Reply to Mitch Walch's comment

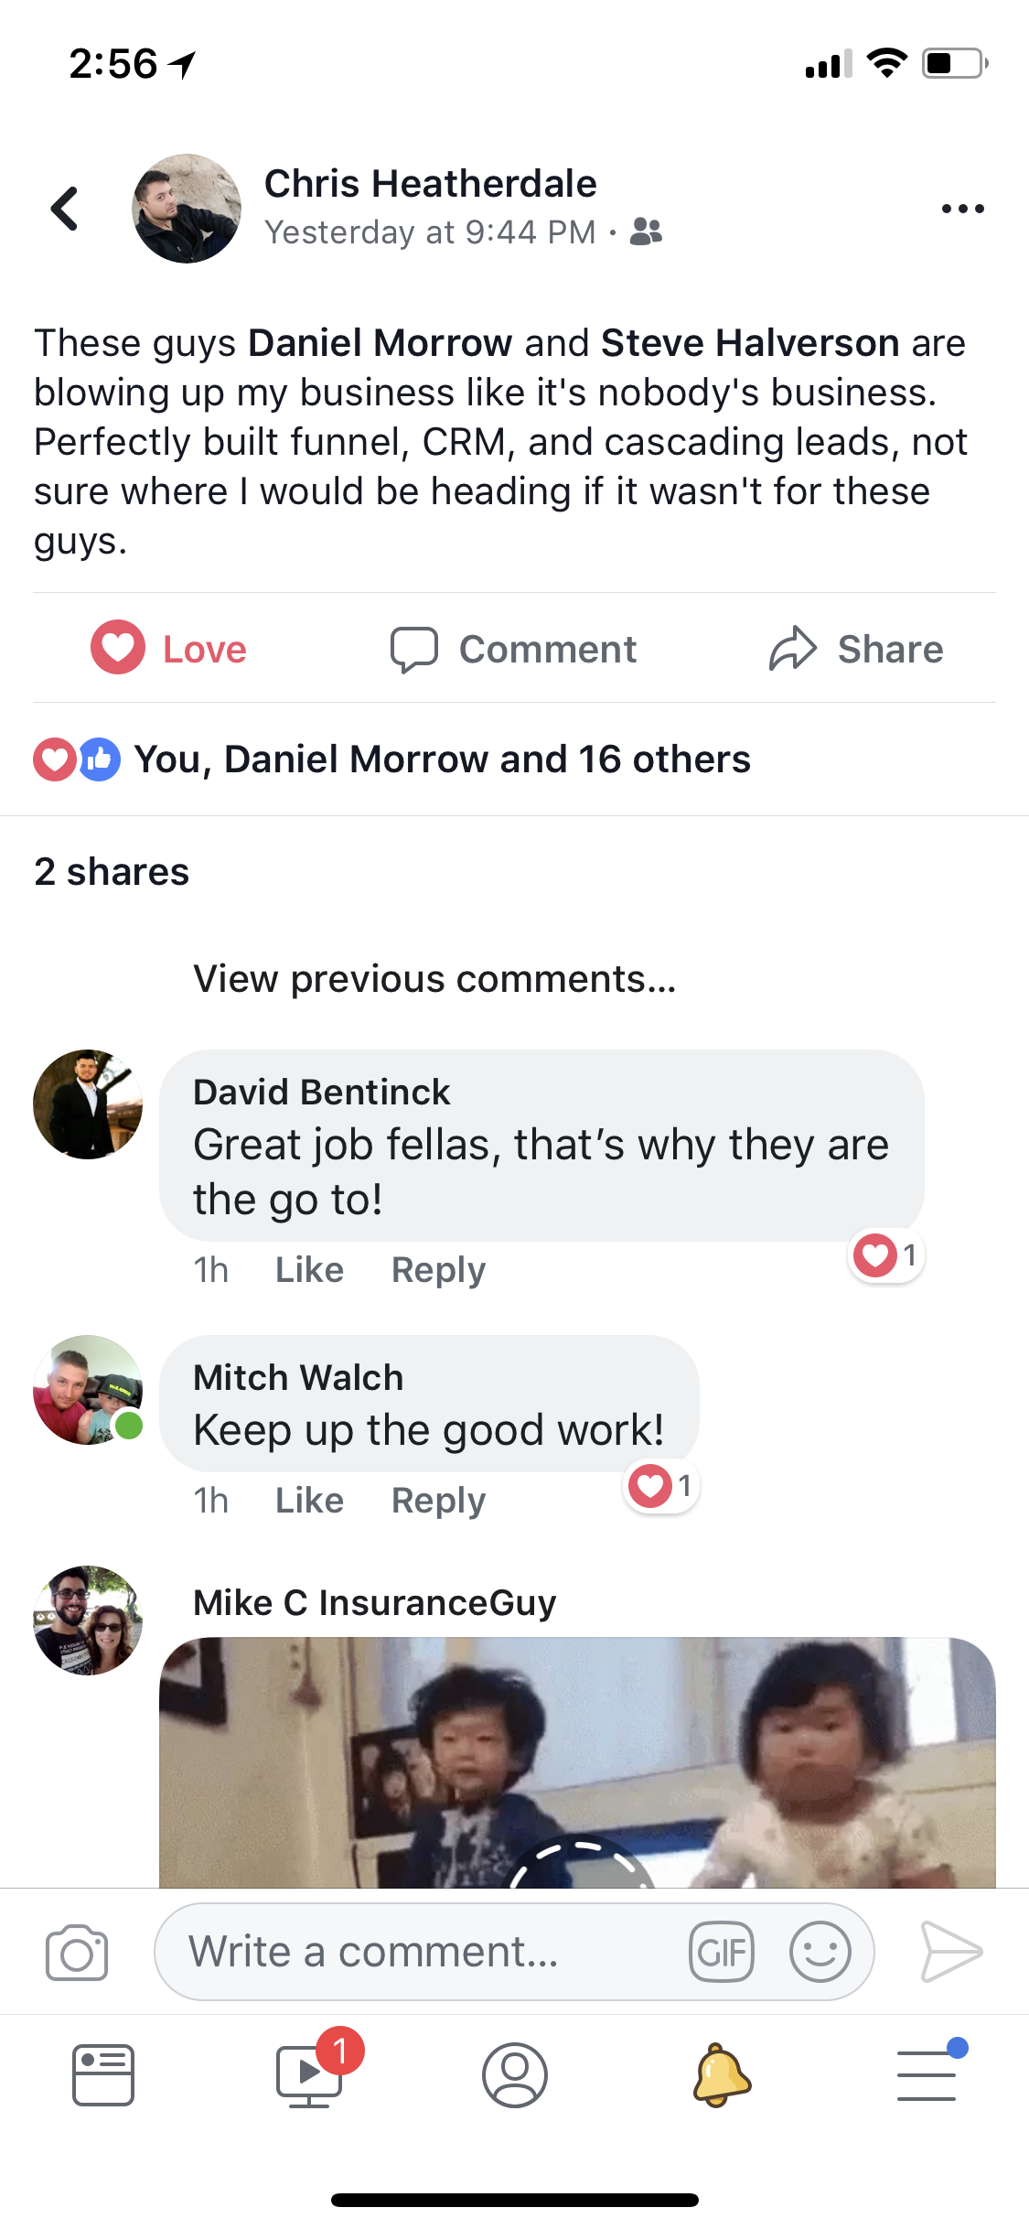pos(438,1501)
